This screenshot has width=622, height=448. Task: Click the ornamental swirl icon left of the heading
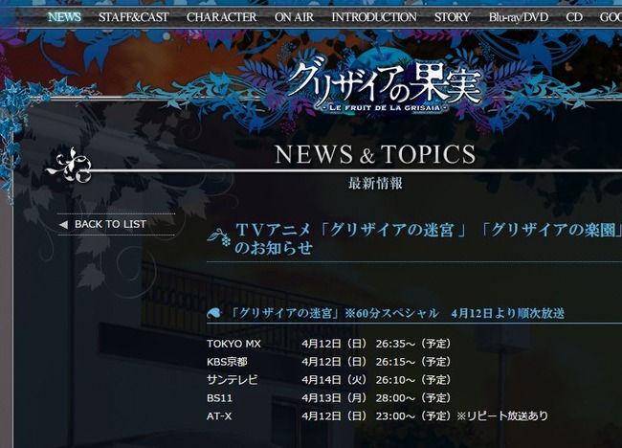point(70,166)
